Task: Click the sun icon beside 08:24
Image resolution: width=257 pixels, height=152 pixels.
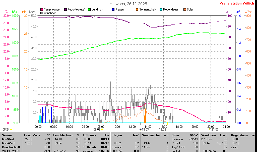Action: pyautogui.click(x=11, y=129)
